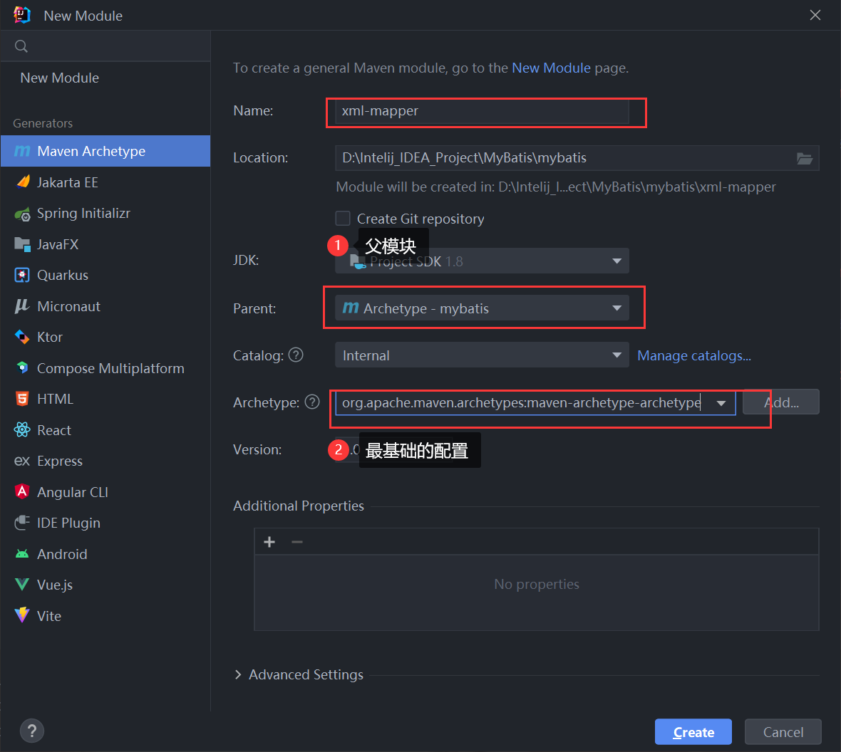Image resolution: width=841 pixels, height=752 pixels.
Task: Follow the New Module page link
Action: (x=551, y=68)
